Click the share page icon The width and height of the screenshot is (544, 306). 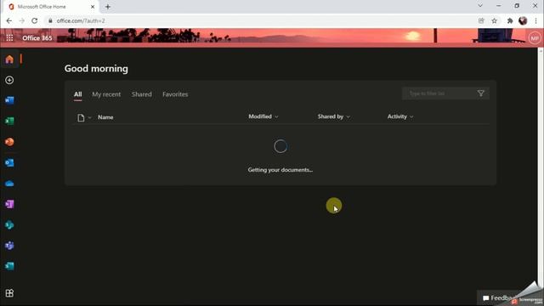[481, 20]
